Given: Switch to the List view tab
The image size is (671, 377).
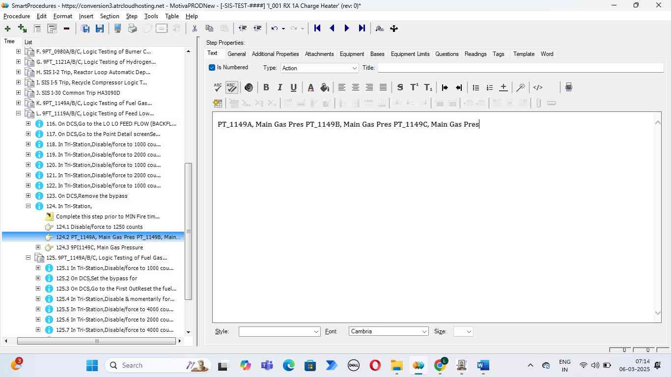Looking at the screenshot, I should point(28,42).
